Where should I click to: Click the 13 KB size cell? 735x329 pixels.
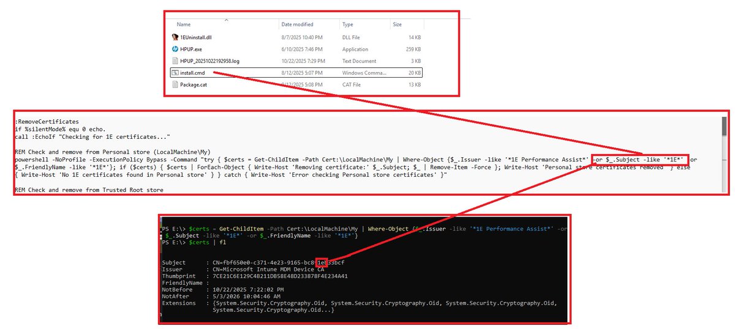coord(414,84)
